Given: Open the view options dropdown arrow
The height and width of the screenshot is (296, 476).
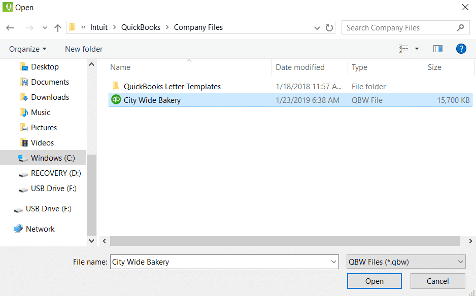Looking at the screenshot, I should 417,49.
